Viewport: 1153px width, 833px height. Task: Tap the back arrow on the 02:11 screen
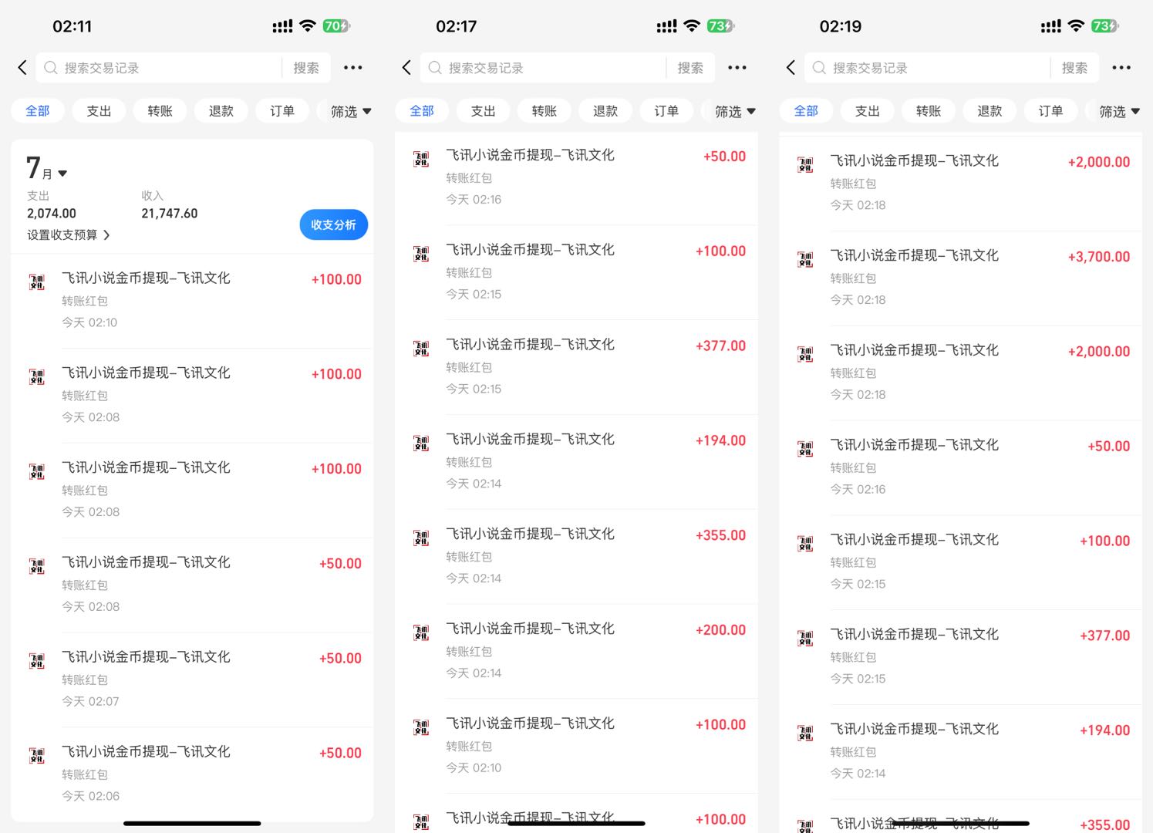[22, 68]
